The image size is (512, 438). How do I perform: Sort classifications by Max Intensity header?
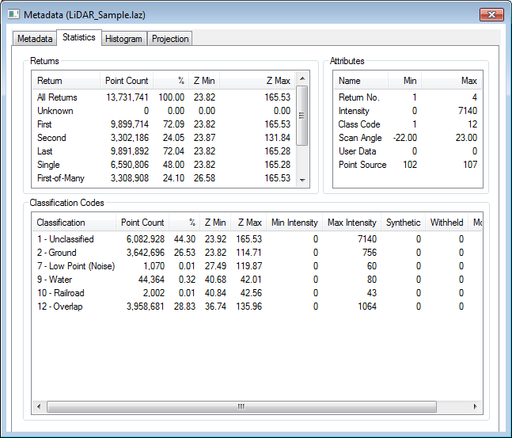click(351, 223)
